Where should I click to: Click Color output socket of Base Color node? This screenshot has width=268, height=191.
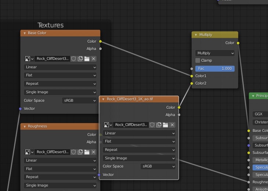(100, 42)
